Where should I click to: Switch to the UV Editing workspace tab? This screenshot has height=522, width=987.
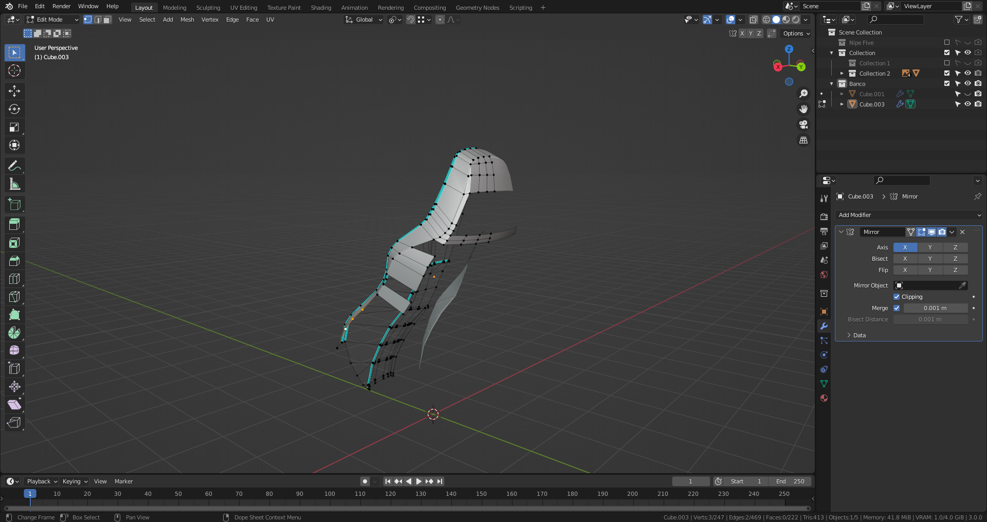click(243, 8)
